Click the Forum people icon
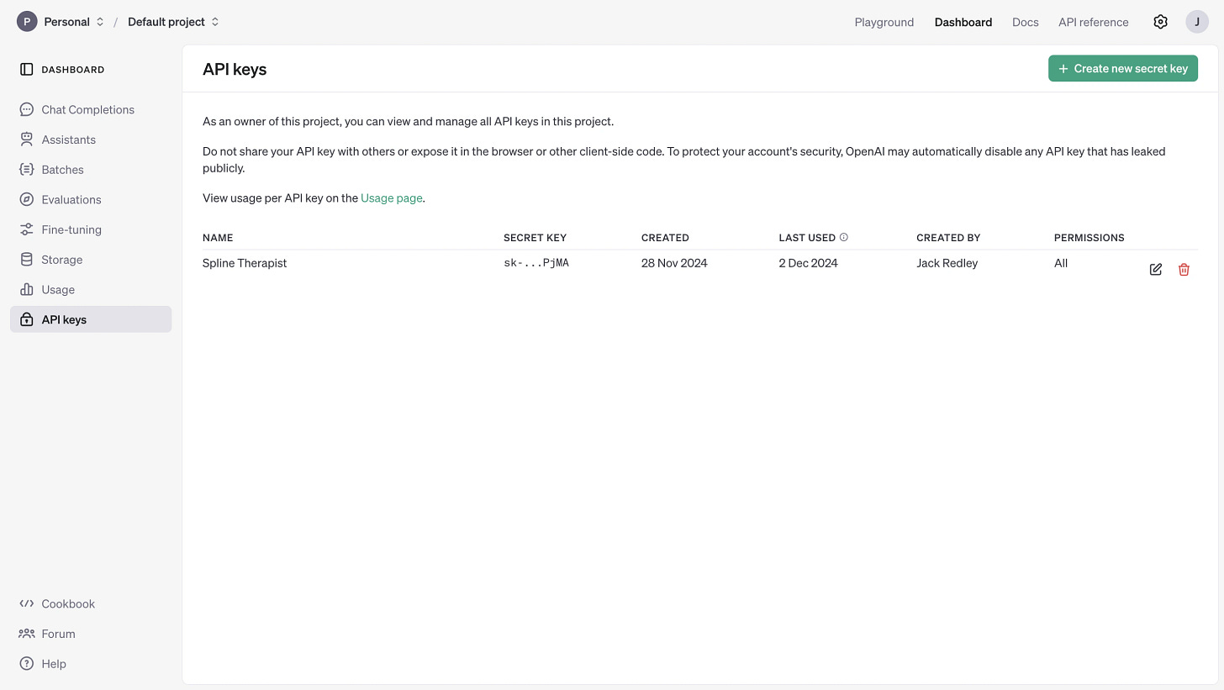The height and width of the screenshot is (690, 1224). (27, 634)
